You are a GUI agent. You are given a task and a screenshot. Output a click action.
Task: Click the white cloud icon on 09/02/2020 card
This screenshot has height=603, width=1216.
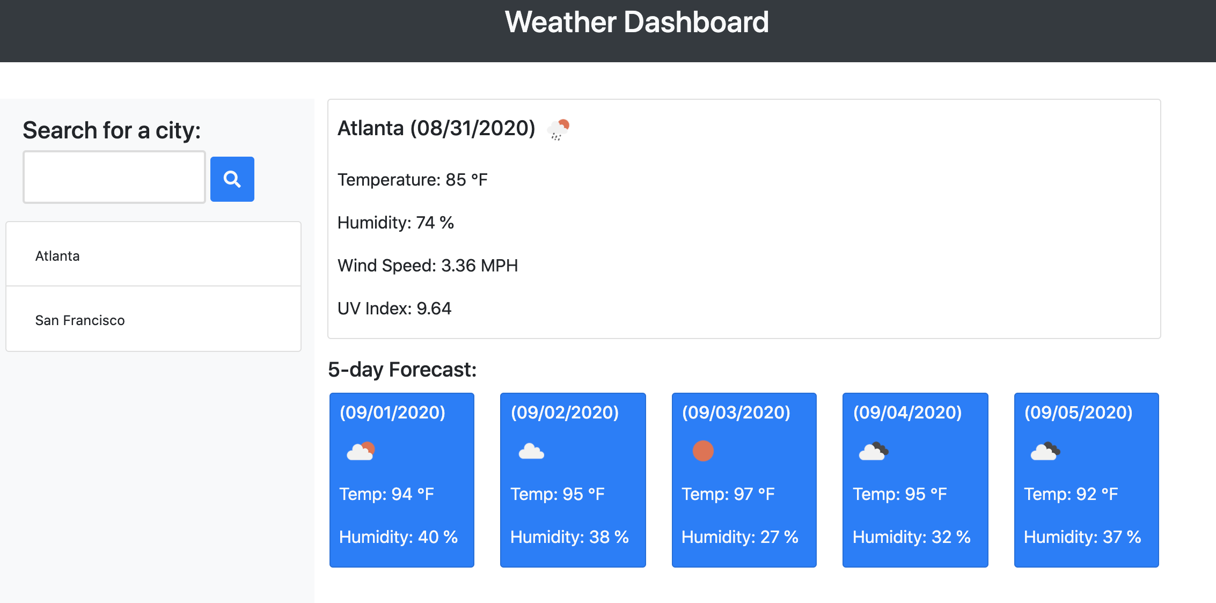(x=532, y=452)
